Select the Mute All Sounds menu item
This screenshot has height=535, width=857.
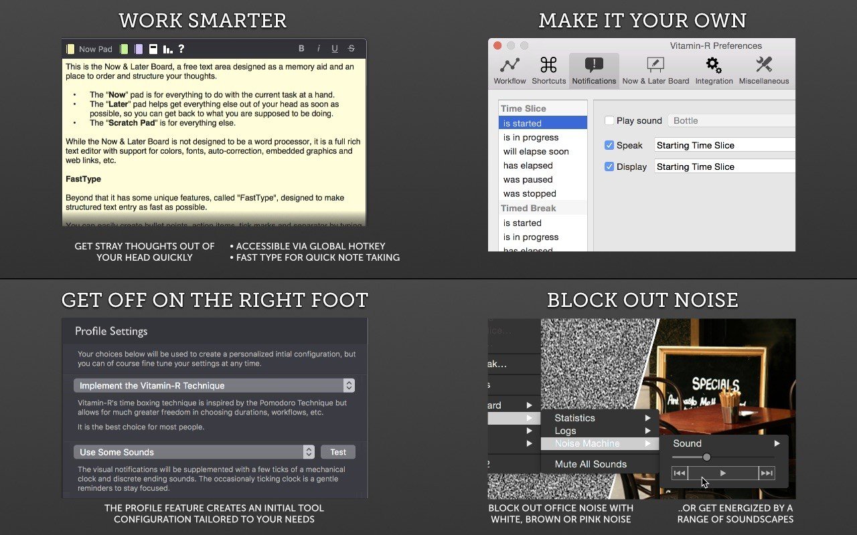(x=591, y=464)
